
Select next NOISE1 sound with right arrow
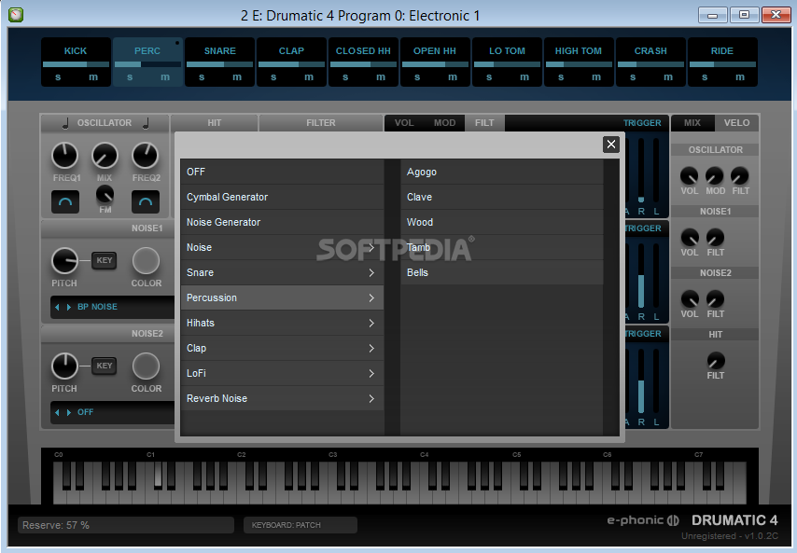(69, 307)
